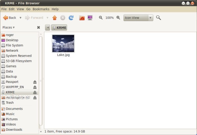Open Trash in the sidebar
197x135 pixels.
[20, 103]
